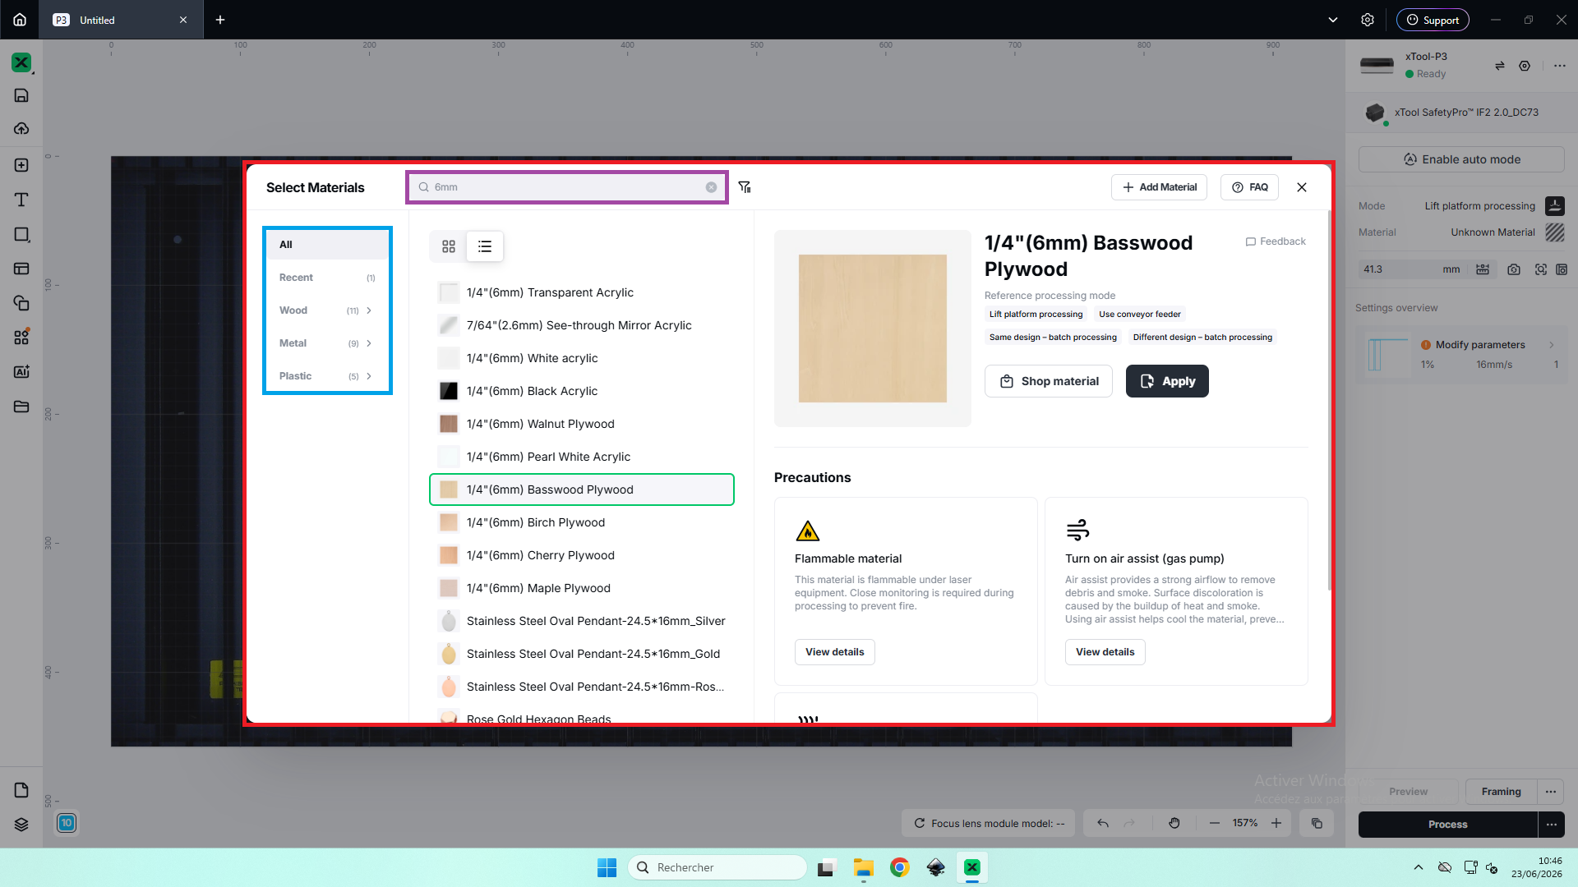
Task: Open Process more options menu
Action: point(1551,825)
